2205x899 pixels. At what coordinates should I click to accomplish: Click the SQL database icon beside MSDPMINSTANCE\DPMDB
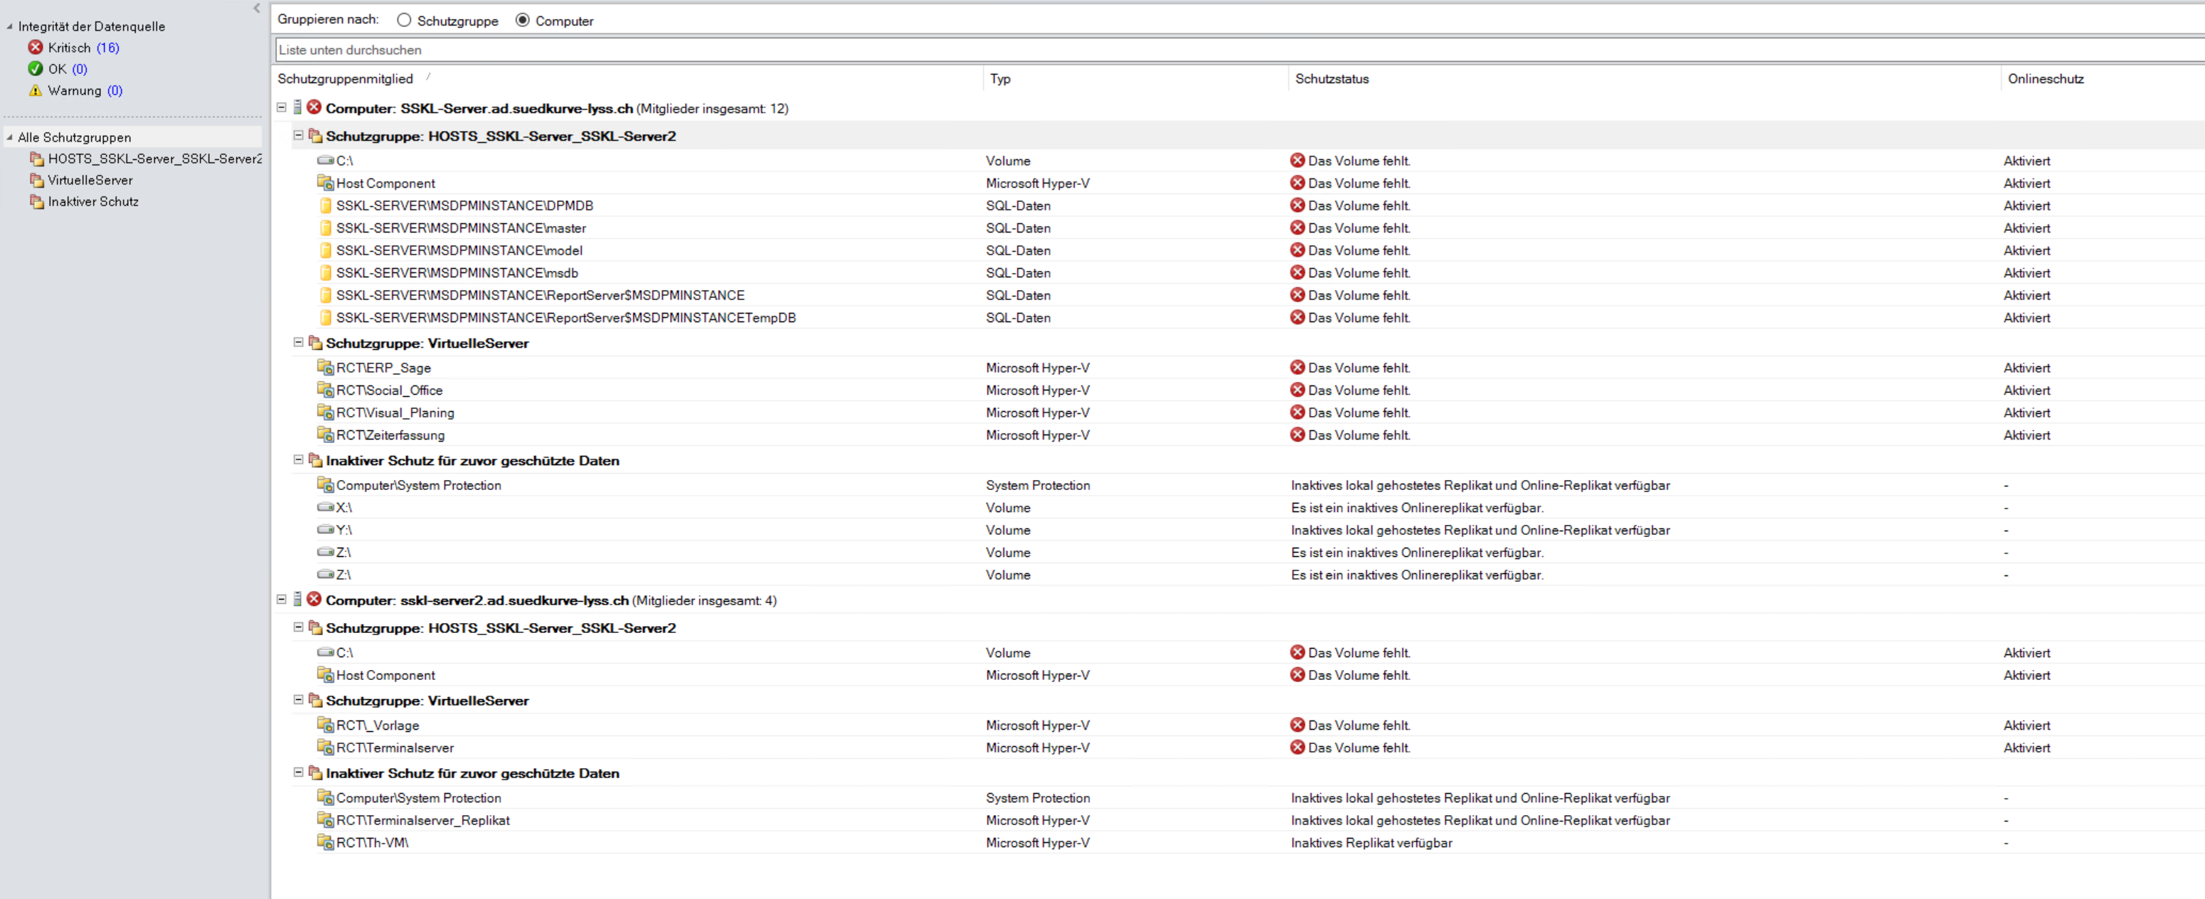click(325, 206)
